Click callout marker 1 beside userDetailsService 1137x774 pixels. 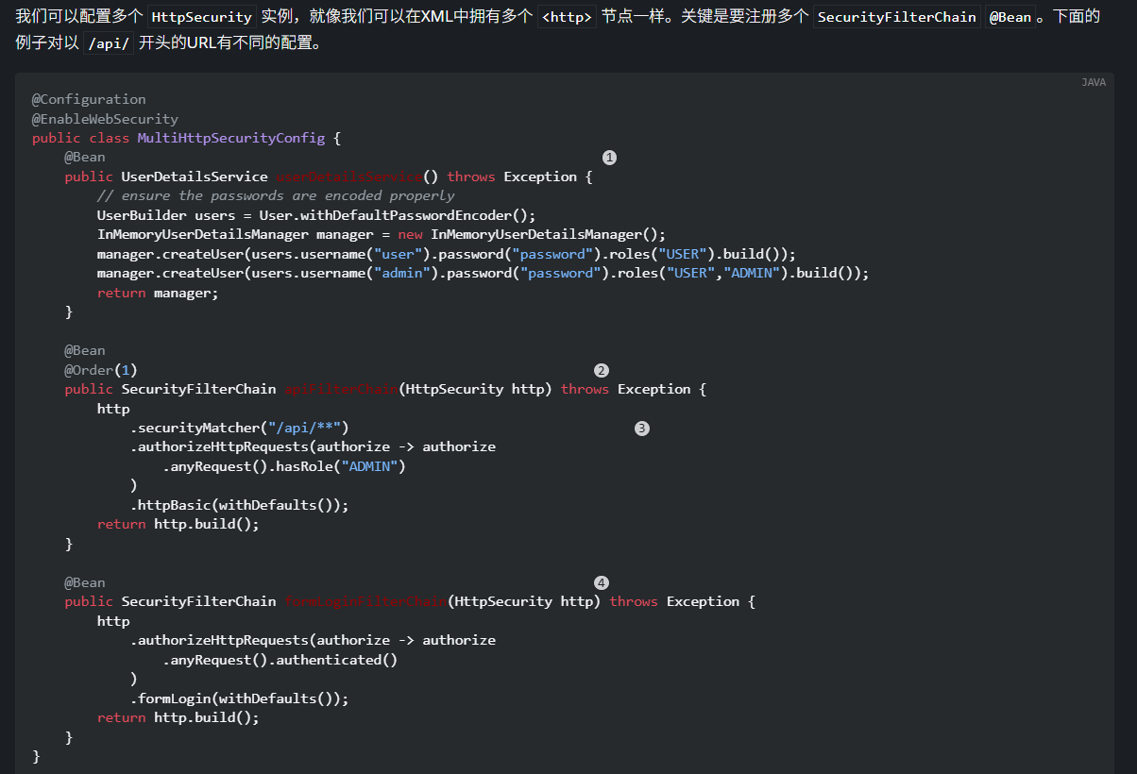[609, 157]
